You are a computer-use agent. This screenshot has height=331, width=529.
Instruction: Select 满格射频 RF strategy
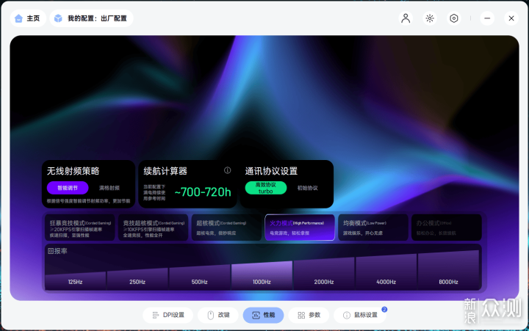coord(109,188)
